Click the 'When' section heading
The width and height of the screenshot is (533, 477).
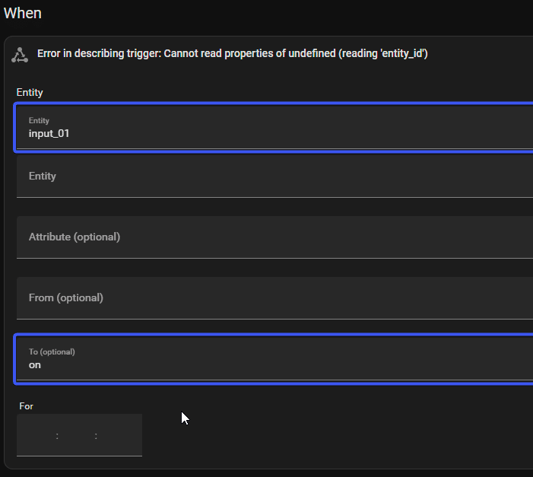point(23,13)
